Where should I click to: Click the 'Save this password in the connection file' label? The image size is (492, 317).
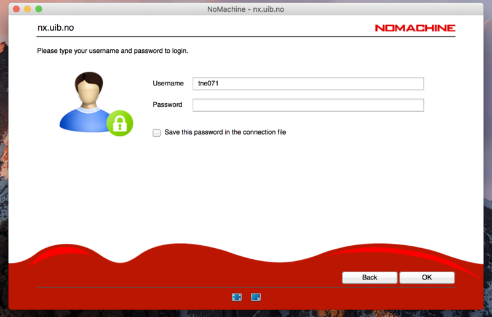pyautogui.click(x=225, y=132)
